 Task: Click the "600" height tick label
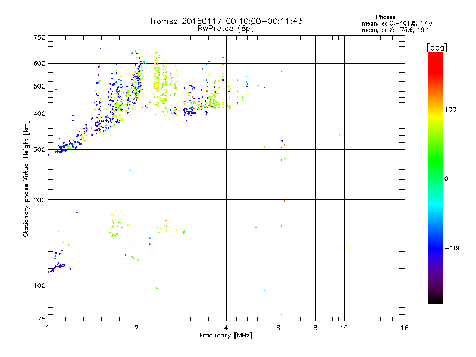pos(39,64)
